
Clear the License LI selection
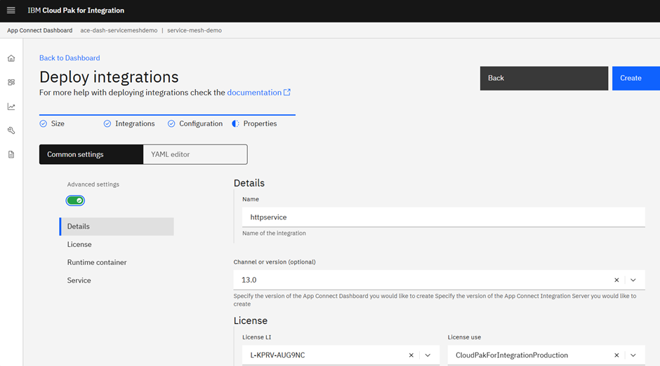click(x=411, y=355)
